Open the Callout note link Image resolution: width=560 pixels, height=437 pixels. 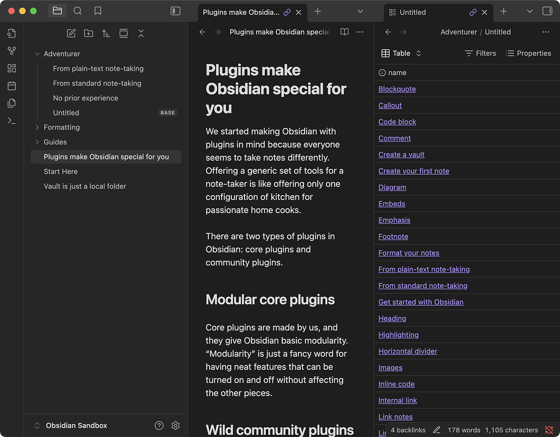pyautogui.click(x=389, y=105)
